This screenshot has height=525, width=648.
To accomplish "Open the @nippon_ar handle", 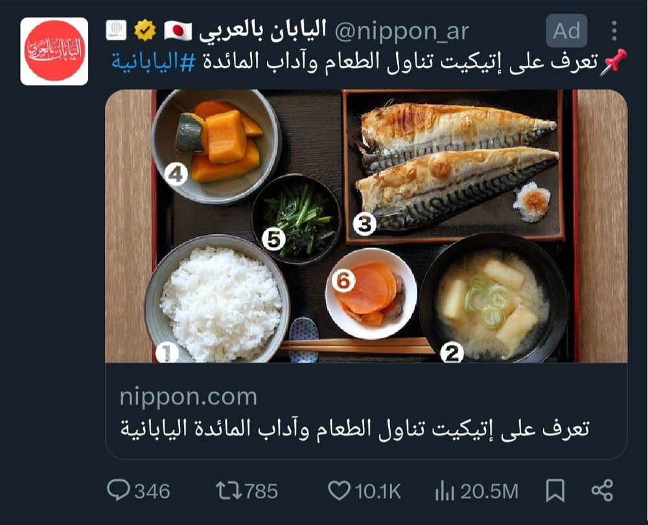I will pyautogui.click(x=401, y=31).
